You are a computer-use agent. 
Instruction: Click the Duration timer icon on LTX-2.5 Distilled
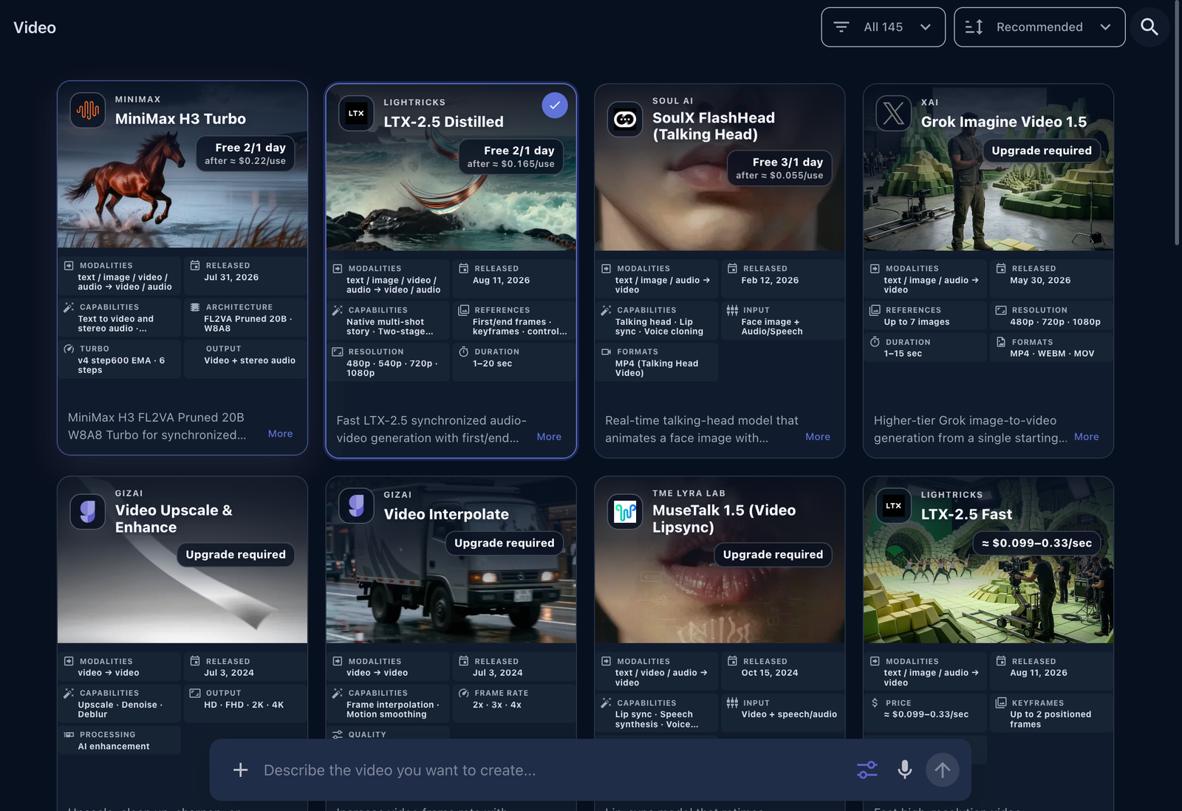[464, 352]
